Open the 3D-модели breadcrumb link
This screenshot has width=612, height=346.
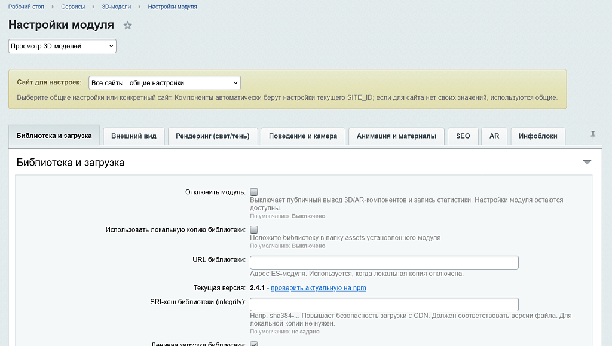(x=117, y=7)
